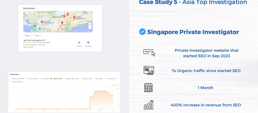The image size is (258, 113).
Task: Click the Open 24 hours text
Action: point(28,47)
